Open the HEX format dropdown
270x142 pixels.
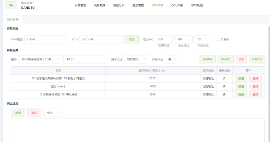(x=53, y=113)
